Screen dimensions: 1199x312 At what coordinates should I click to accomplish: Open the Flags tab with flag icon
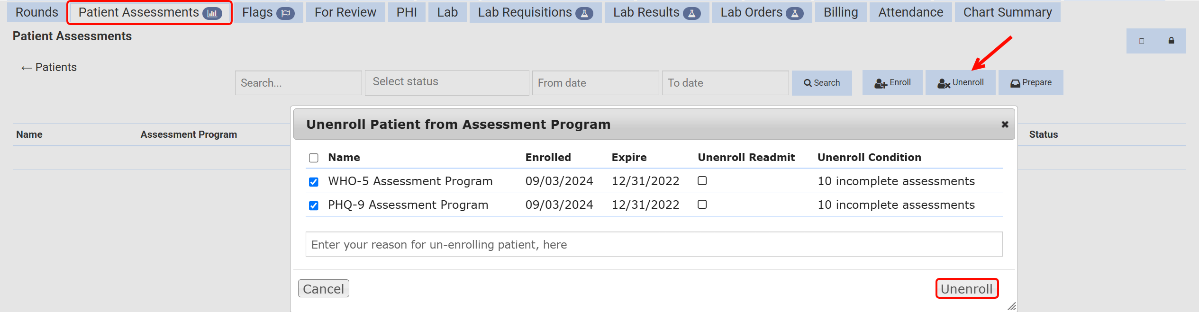click(268, 12)
